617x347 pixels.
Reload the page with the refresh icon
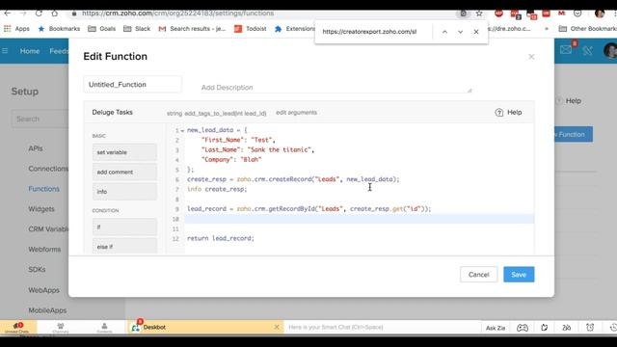tap(39, 13)
